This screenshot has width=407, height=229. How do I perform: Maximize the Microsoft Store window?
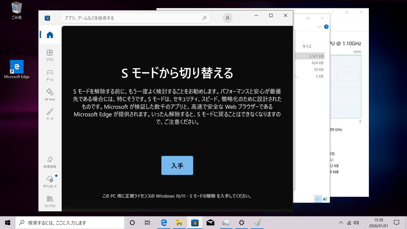(271, 15)
